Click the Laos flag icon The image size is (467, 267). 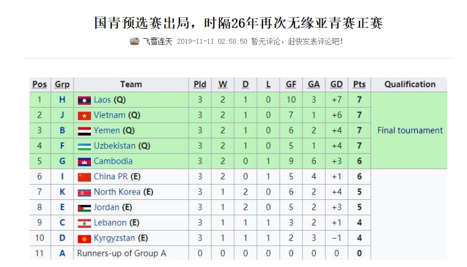coord(84,100)
